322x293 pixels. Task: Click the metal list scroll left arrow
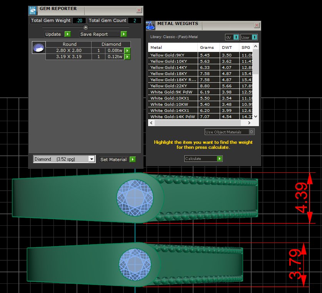(x=151, y=123)
